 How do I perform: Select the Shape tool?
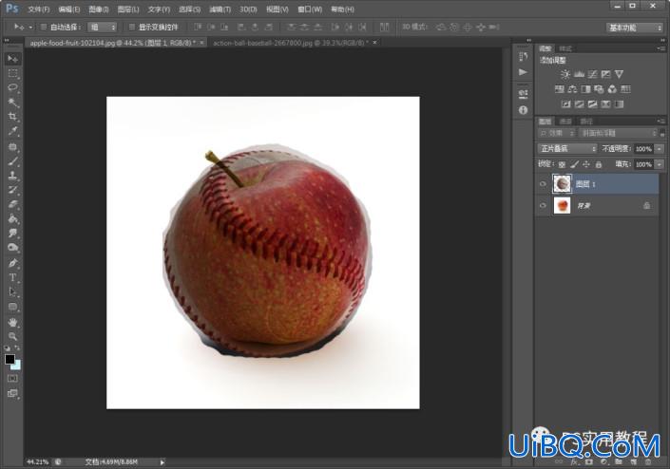[12, 307]
